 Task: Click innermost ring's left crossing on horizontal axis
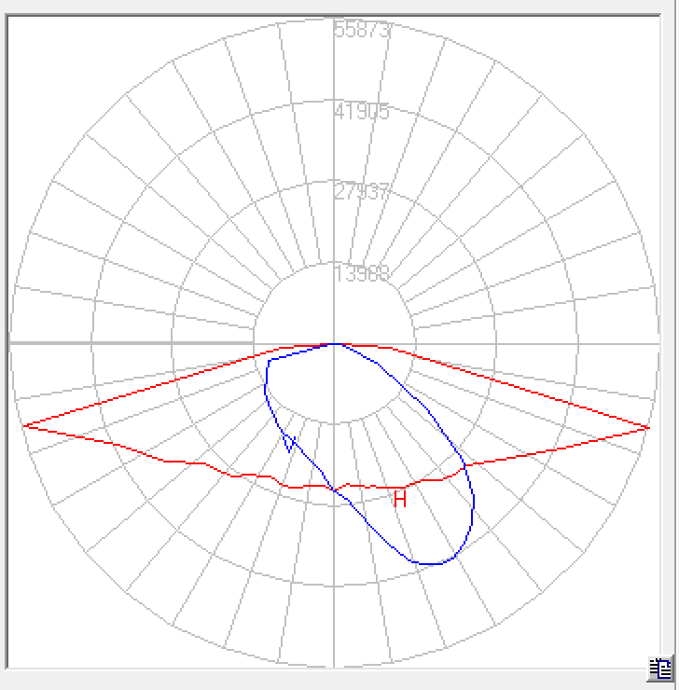tap(254, 343)
